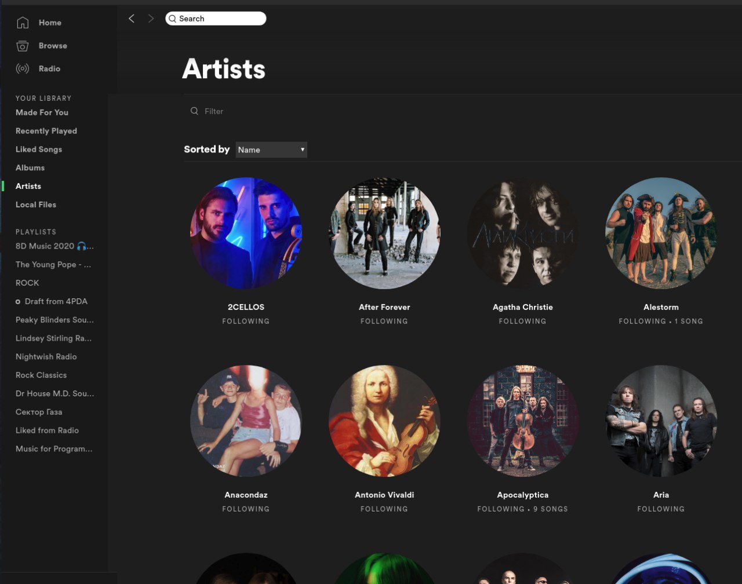The width and height of the screenshot is (742, 584).
Task: Open Peaky Blinders Soundtrack playlist
Action: 54,320
